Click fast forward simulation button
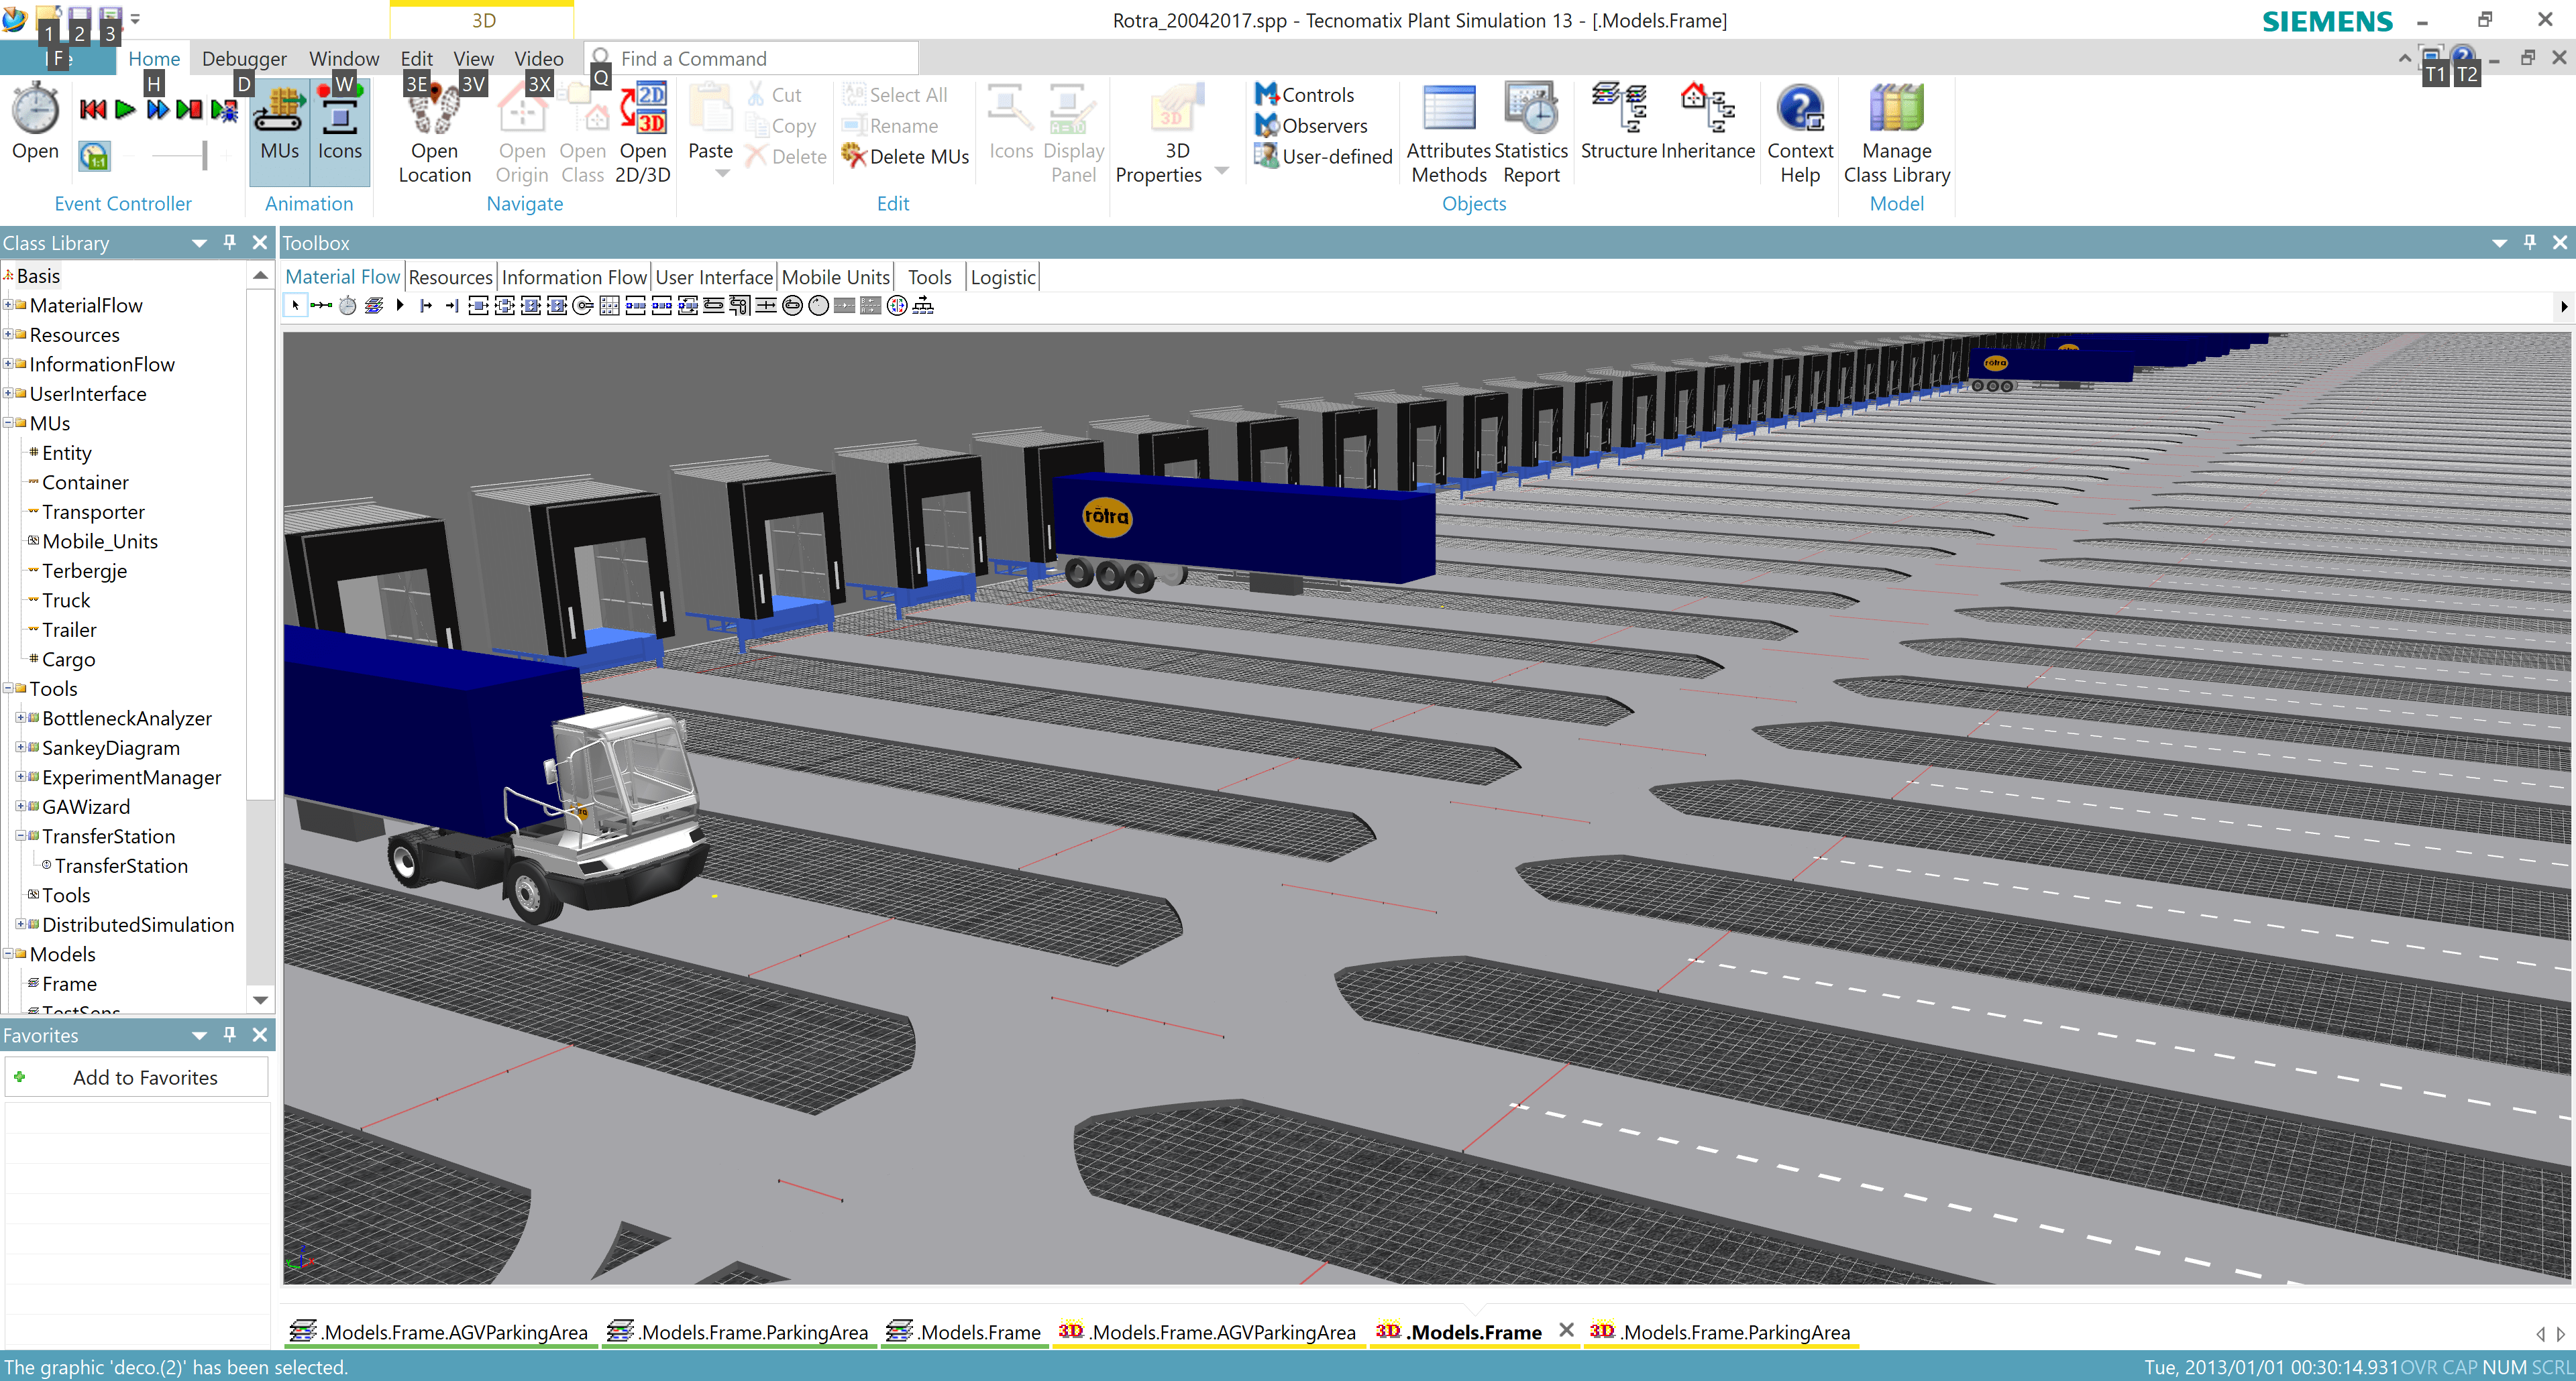 click(158, 110)
